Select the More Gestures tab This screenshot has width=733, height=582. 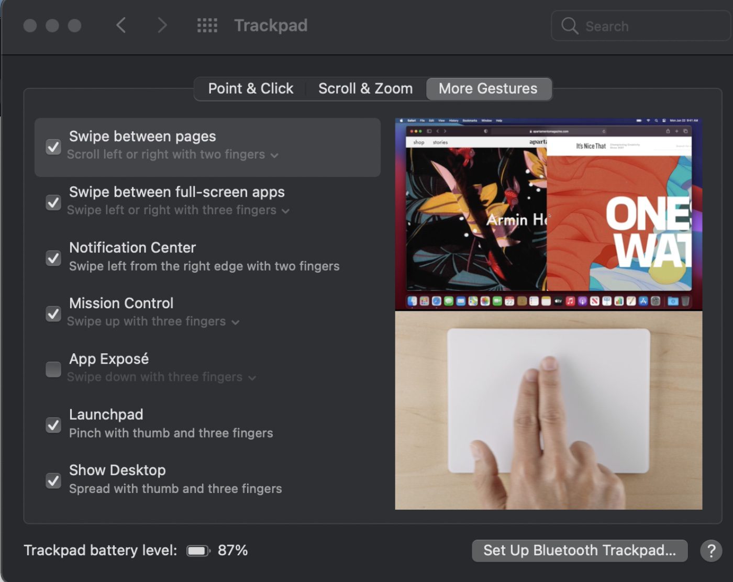click(x=488, y=89)
